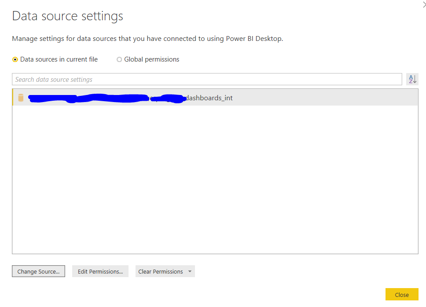This screenshot has height=307, width=426.
Task: Open Edit Permissions... dialog
Action: 100,271
